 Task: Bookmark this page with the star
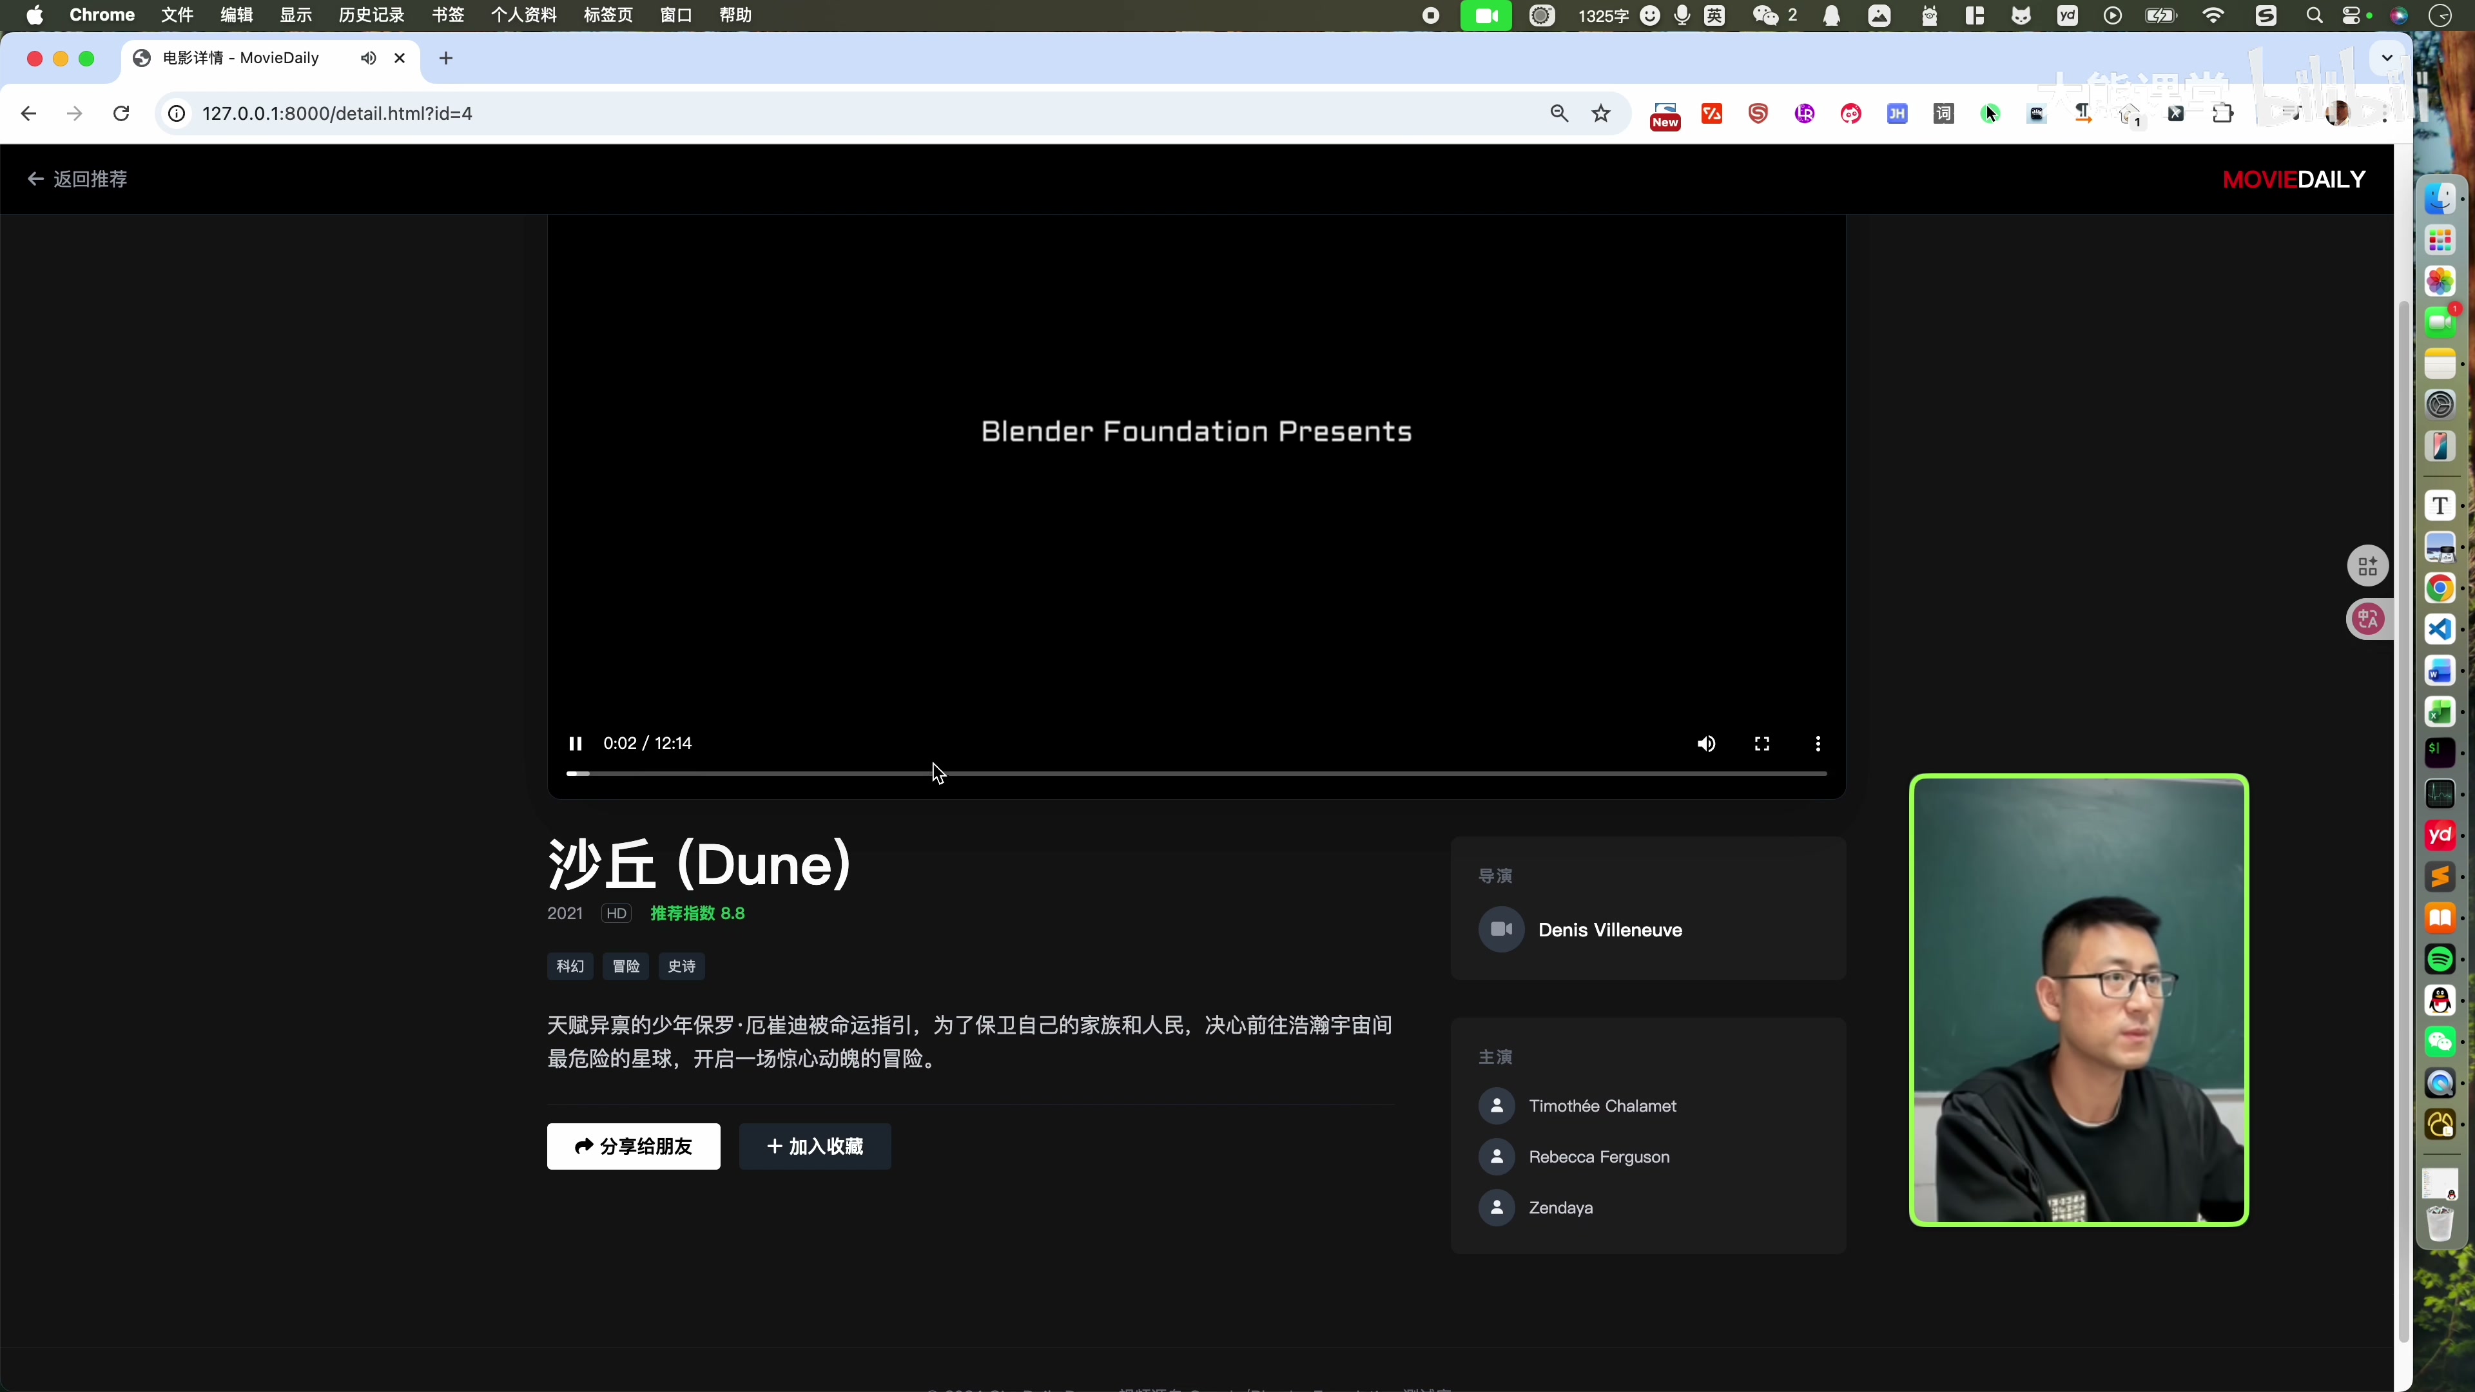1600,113
